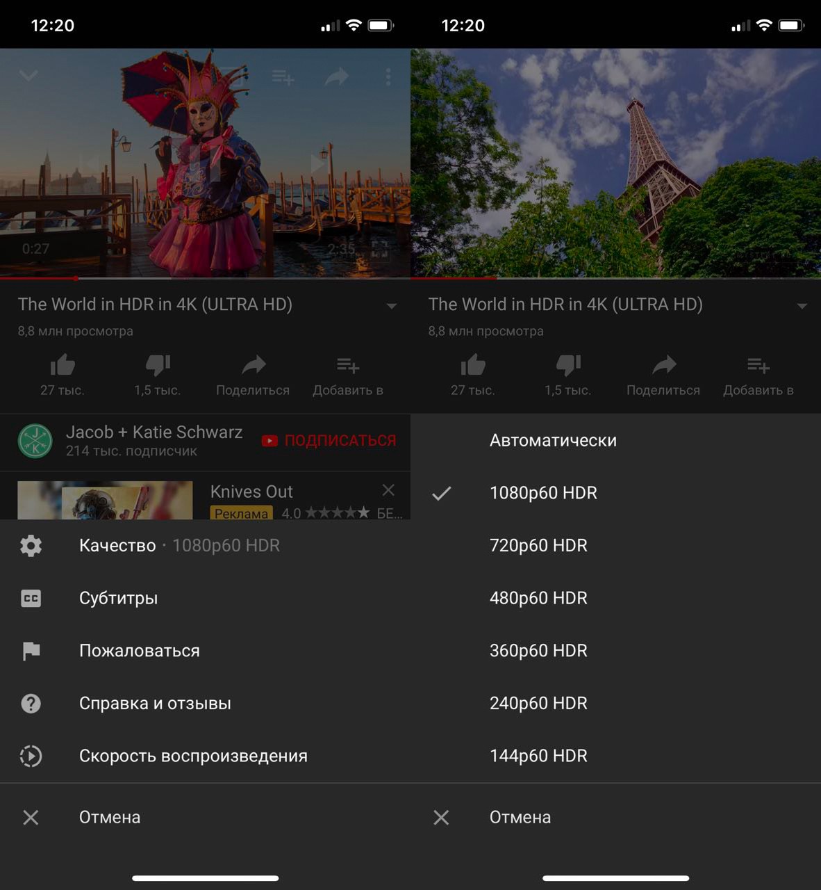Collapse the video player on left screen
Image resolution: width=821 pixels, height=890 pixels.
(28, 75)
